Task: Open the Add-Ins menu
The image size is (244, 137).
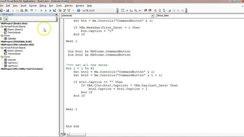Action: (69, 6)
